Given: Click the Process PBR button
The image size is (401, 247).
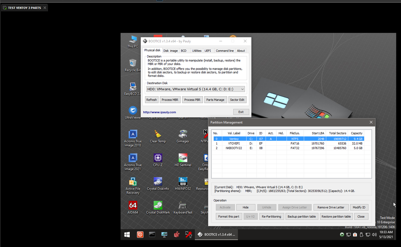Looking at the screenshot, I should click(x=192, y=100).
